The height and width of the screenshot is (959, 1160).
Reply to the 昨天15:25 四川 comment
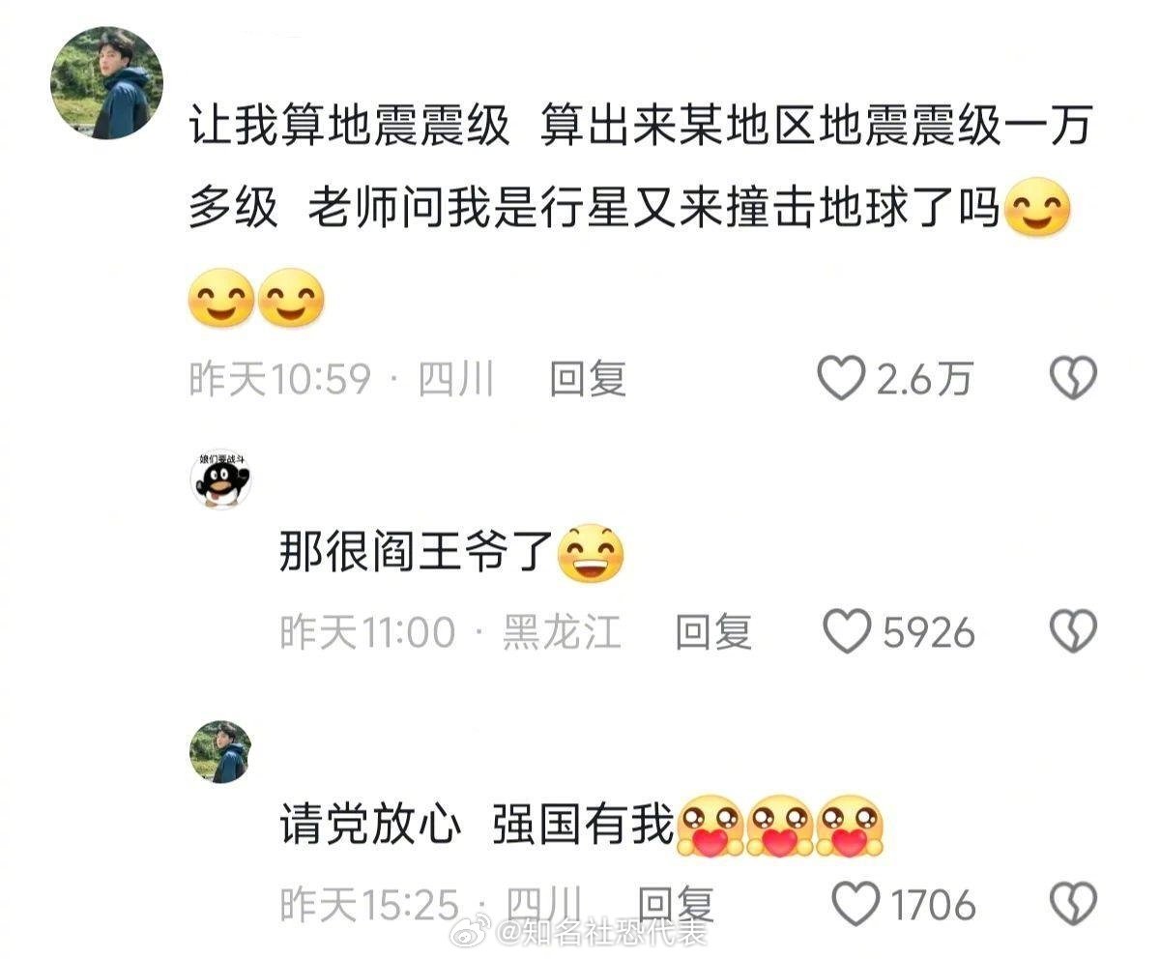tap(677, 906)
